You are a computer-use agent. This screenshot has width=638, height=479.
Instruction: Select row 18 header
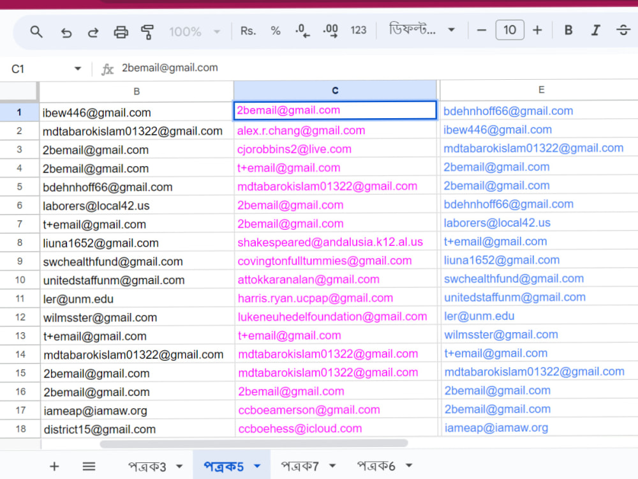20,429
